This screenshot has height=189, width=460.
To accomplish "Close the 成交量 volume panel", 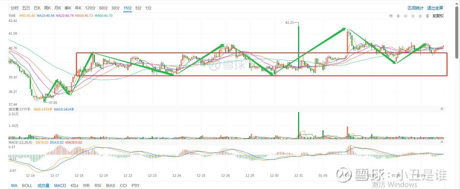I will 442,109.
